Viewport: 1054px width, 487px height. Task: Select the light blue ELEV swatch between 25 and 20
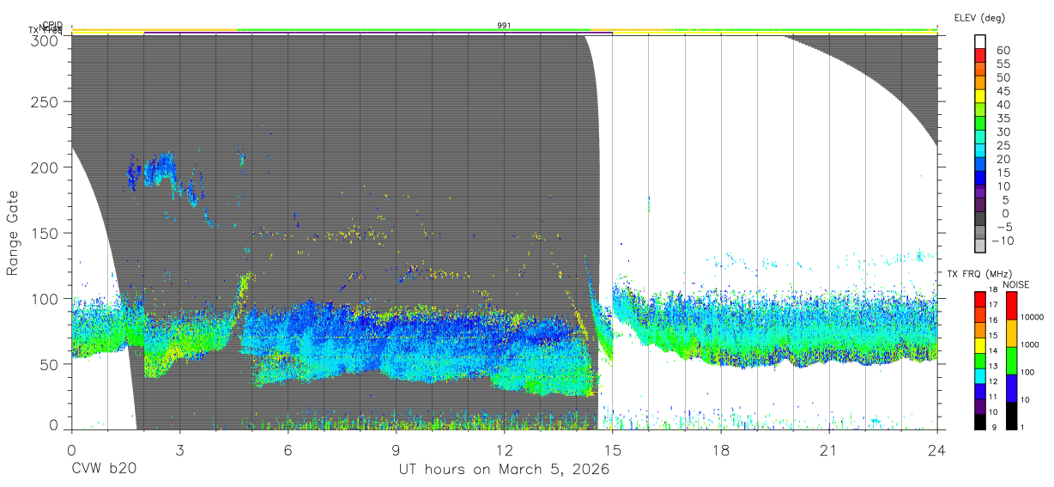(980, 152)
